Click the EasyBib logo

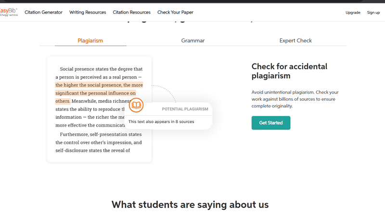coord(8,12)
